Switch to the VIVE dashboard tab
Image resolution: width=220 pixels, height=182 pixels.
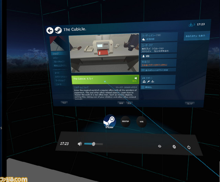[141, 122]
